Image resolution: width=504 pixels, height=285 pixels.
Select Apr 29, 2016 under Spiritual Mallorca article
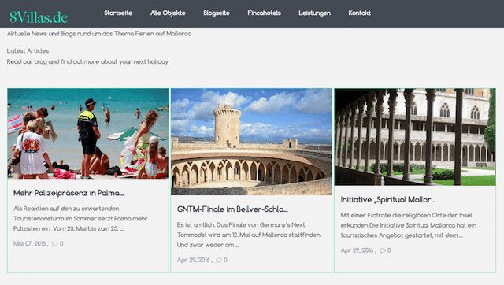click(x=357, y=250)
